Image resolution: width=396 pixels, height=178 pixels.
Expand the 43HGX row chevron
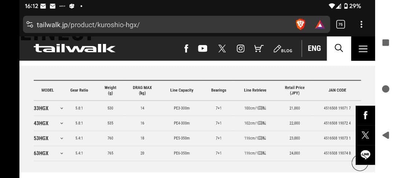(x=62, y=123)
